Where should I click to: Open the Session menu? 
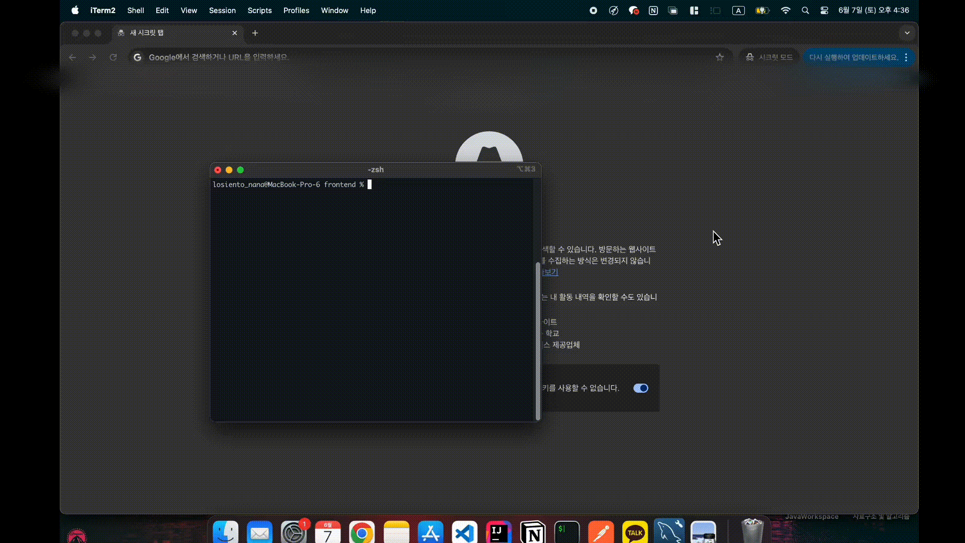tap(222, 11)
